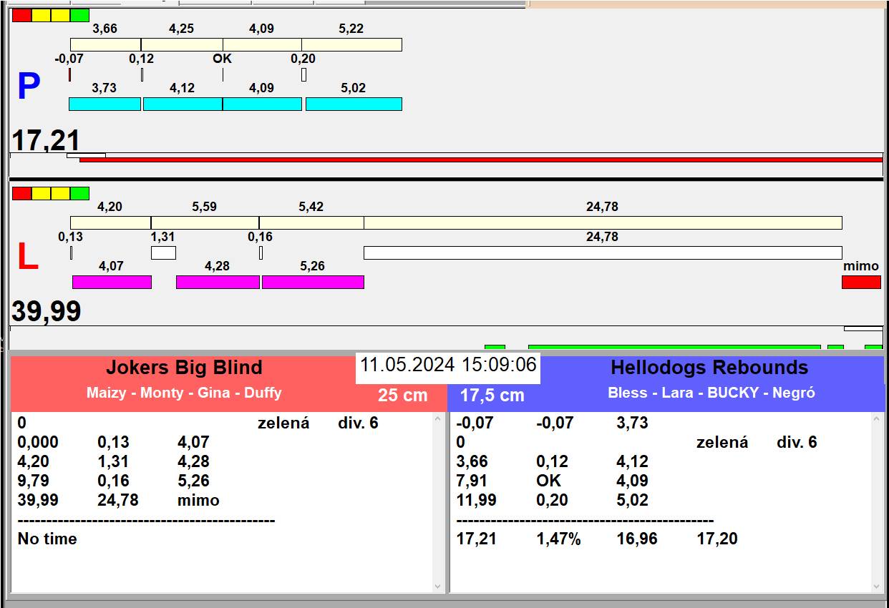Click the Jokers Big Blind team header
889x608 pixels.
pyautogui.click(x=185, y=368)
